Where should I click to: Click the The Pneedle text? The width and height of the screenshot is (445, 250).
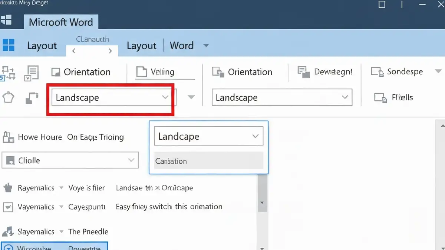coord(88,231)
